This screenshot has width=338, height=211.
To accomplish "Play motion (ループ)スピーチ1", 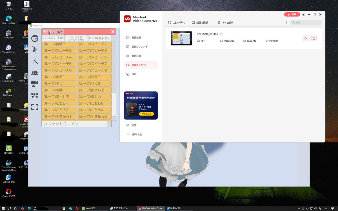I will (94, 44).
